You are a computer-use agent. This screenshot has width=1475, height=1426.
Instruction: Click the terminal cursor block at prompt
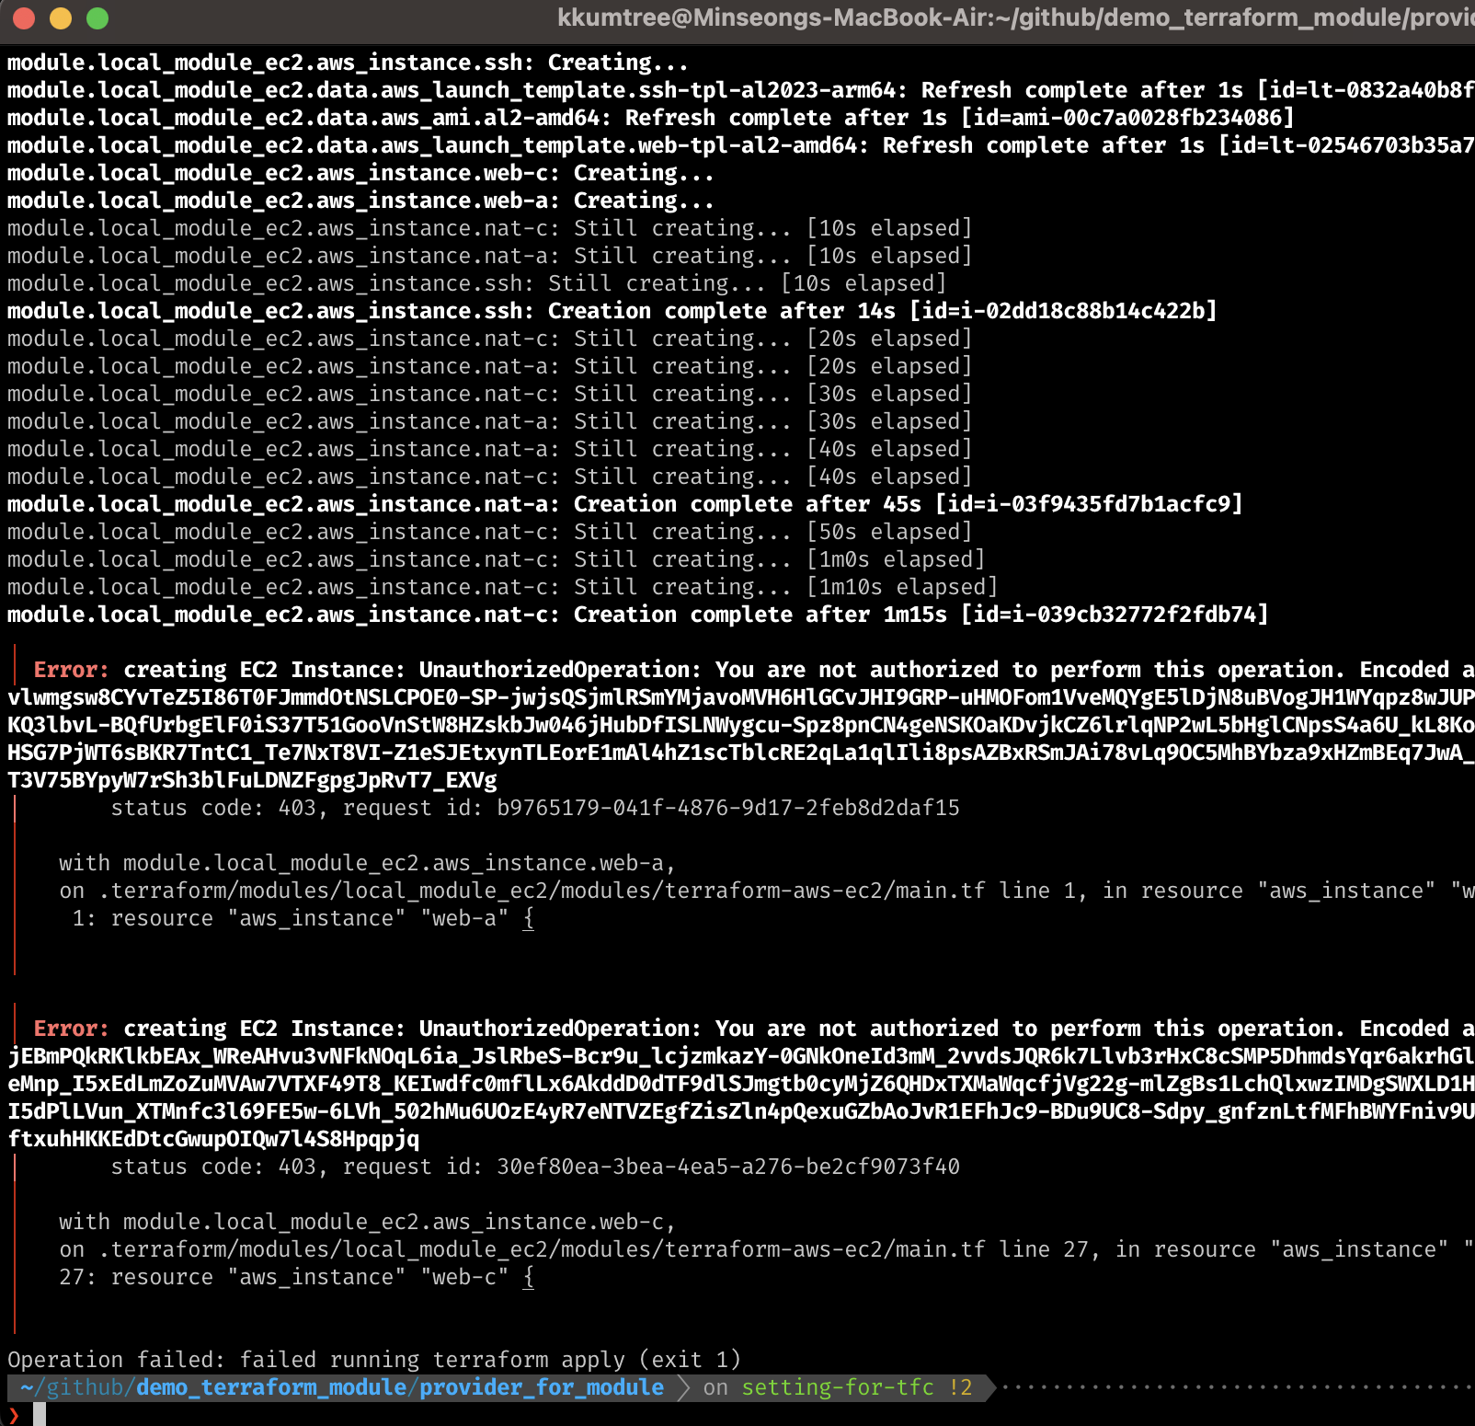tap(40, 1414)
